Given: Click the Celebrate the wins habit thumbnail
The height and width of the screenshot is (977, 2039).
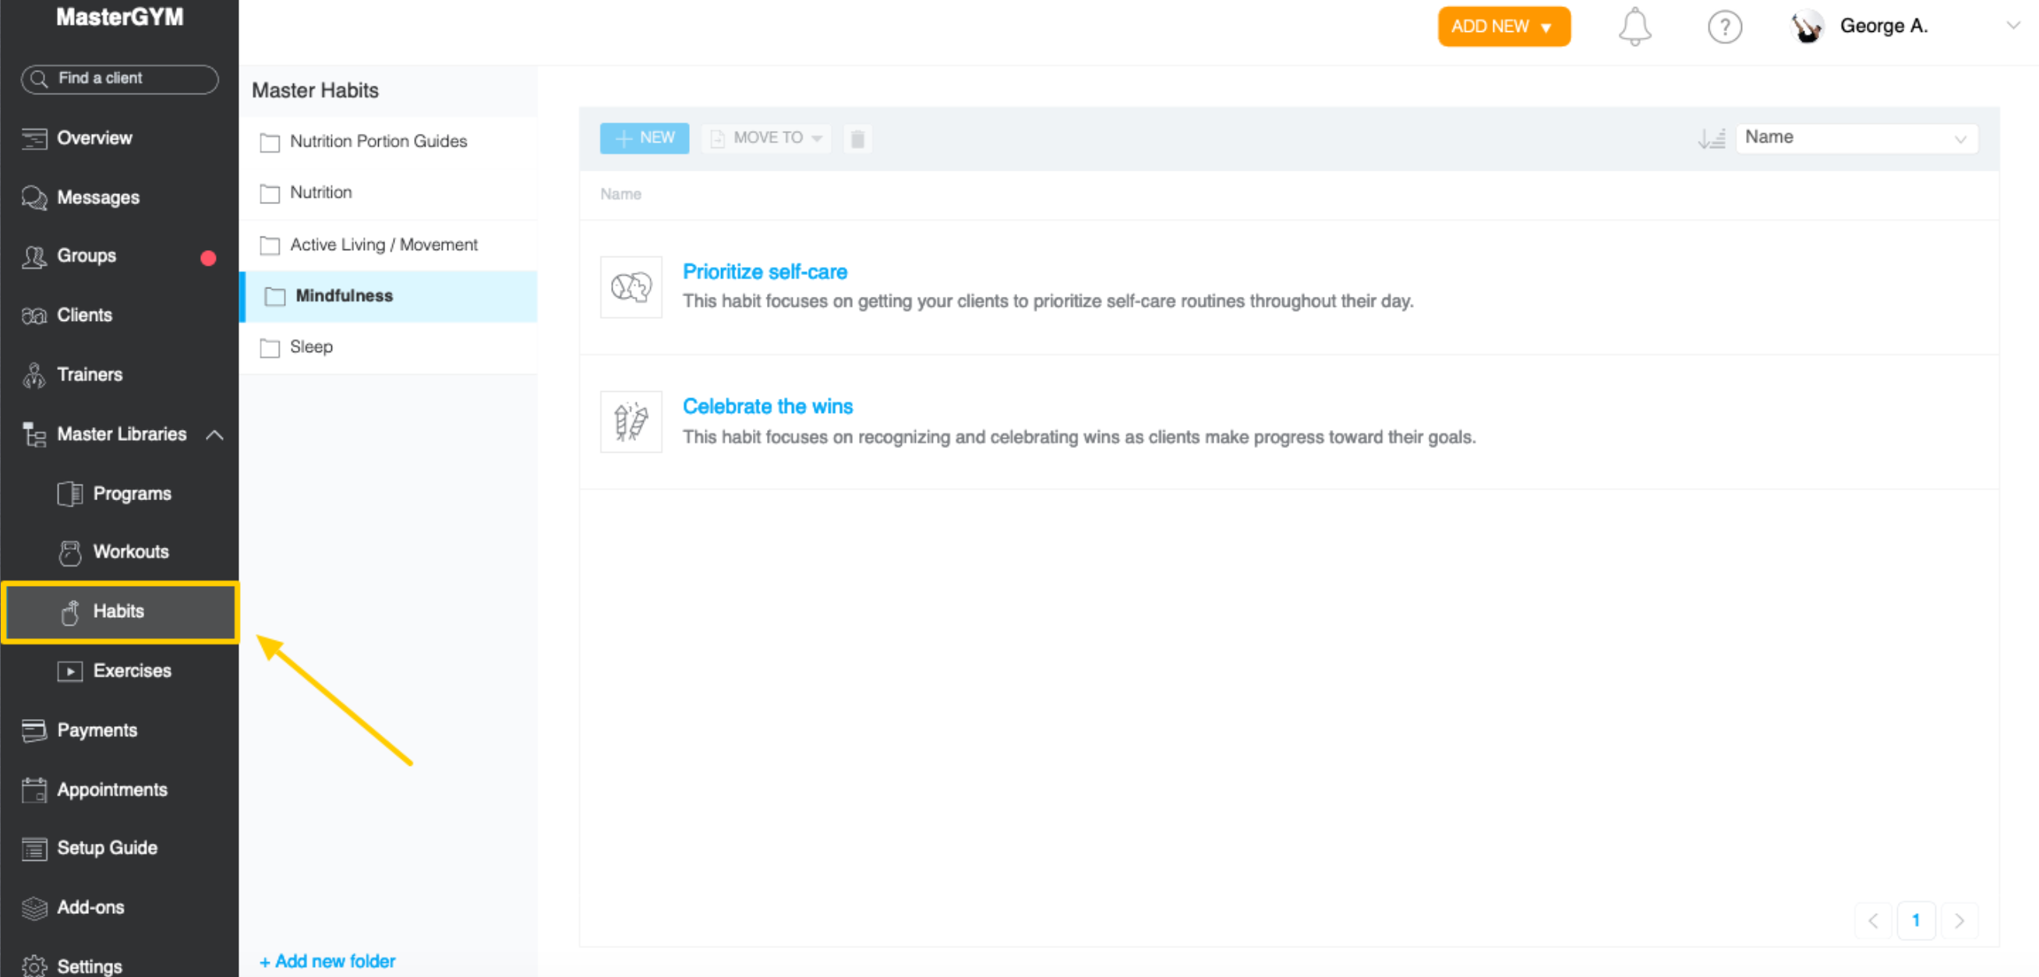Looking at the screenshot, I should (631, 421).
